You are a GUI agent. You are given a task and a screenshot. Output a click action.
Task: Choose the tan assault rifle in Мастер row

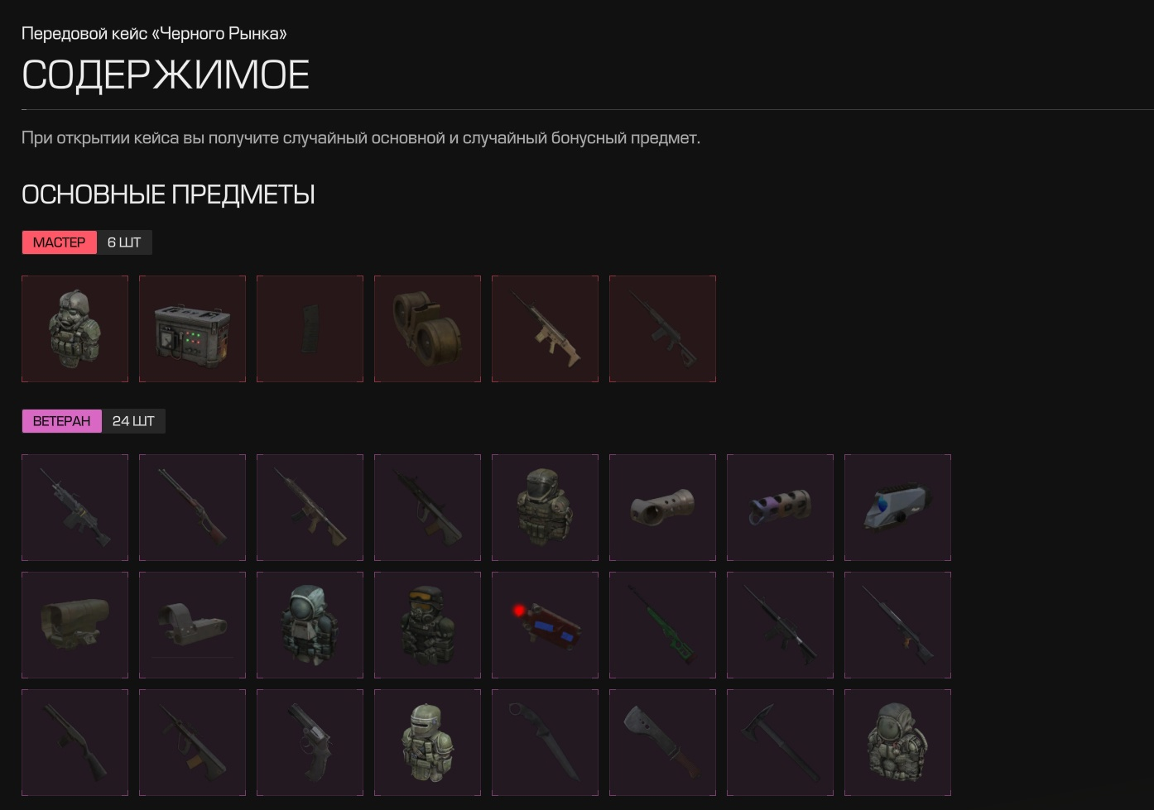pyautogui.click(x=545, y=328)
